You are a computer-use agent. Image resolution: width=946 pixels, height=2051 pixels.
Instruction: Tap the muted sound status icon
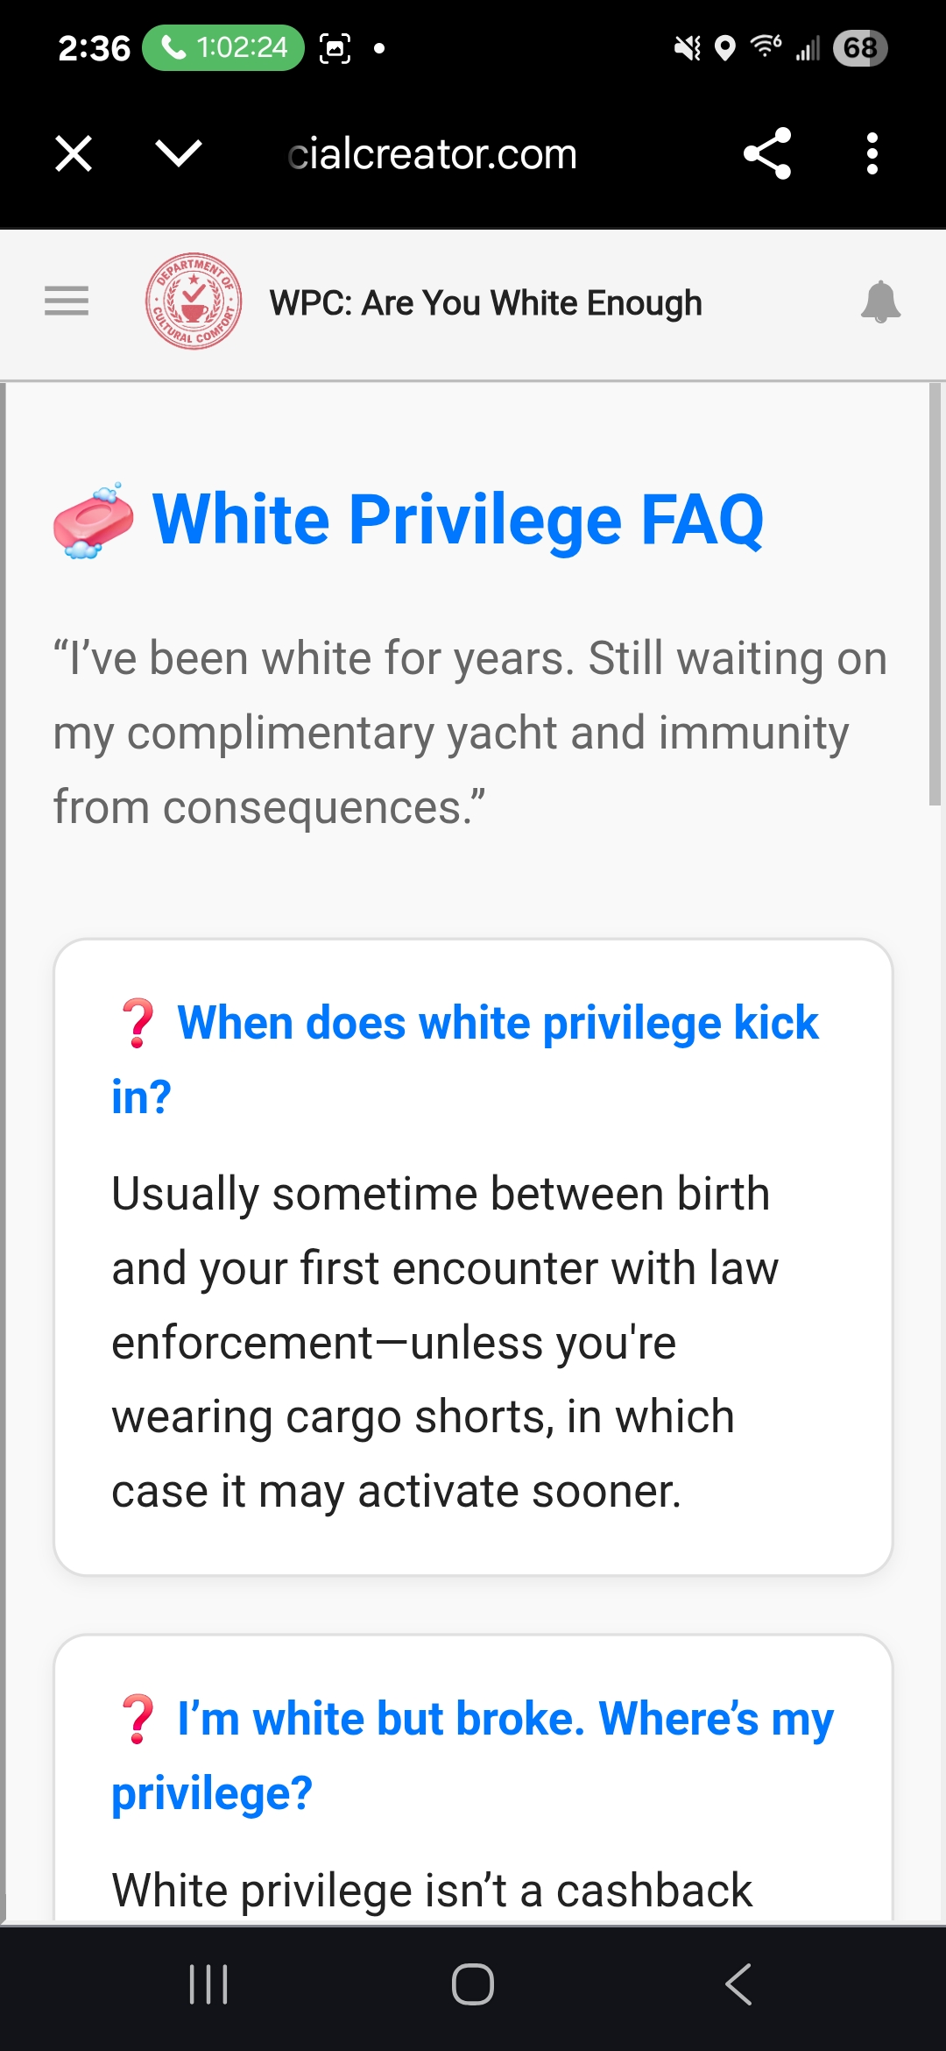688,47
